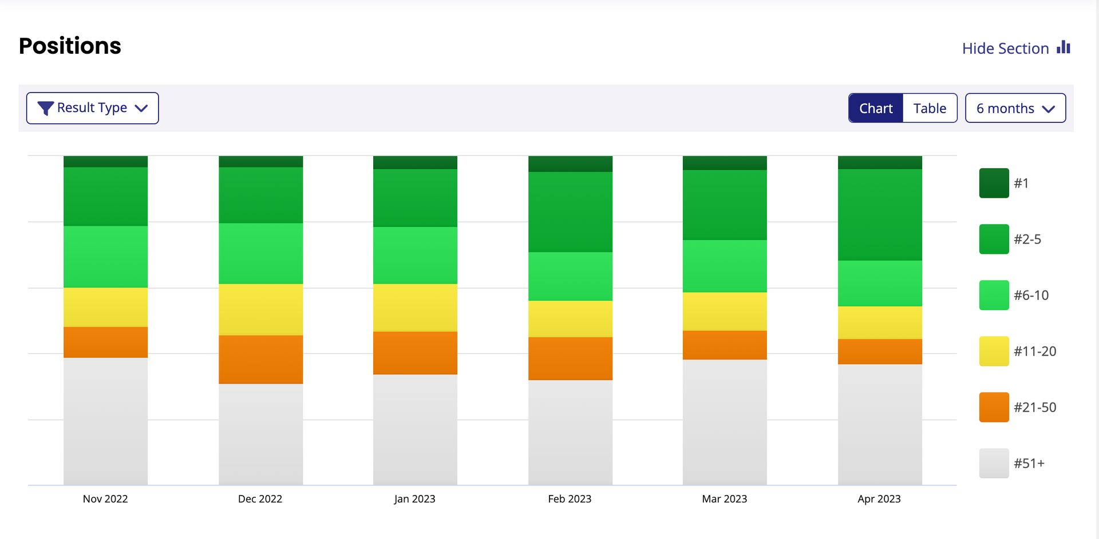Click the #51+ gray segment in Nov 2022 bar
Viewport: 1099px width, 539px height.
pyautogui.click(x=105, y=421)
